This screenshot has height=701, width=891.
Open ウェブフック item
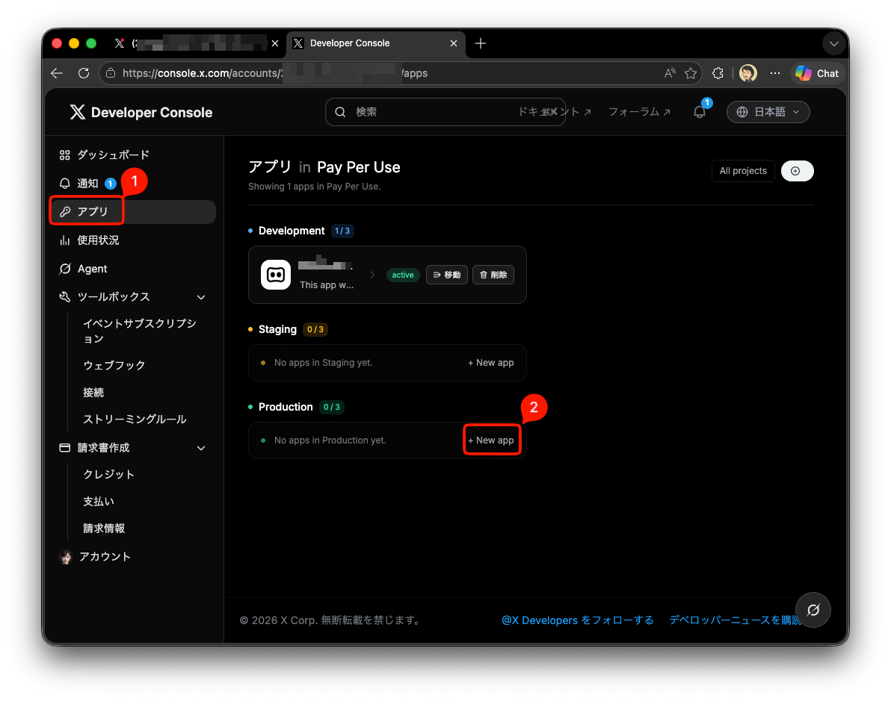pos(114,365)
